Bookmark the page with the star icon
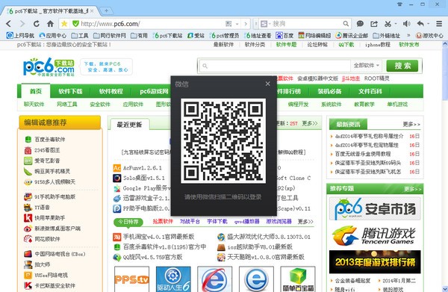 tap(64, 23)
